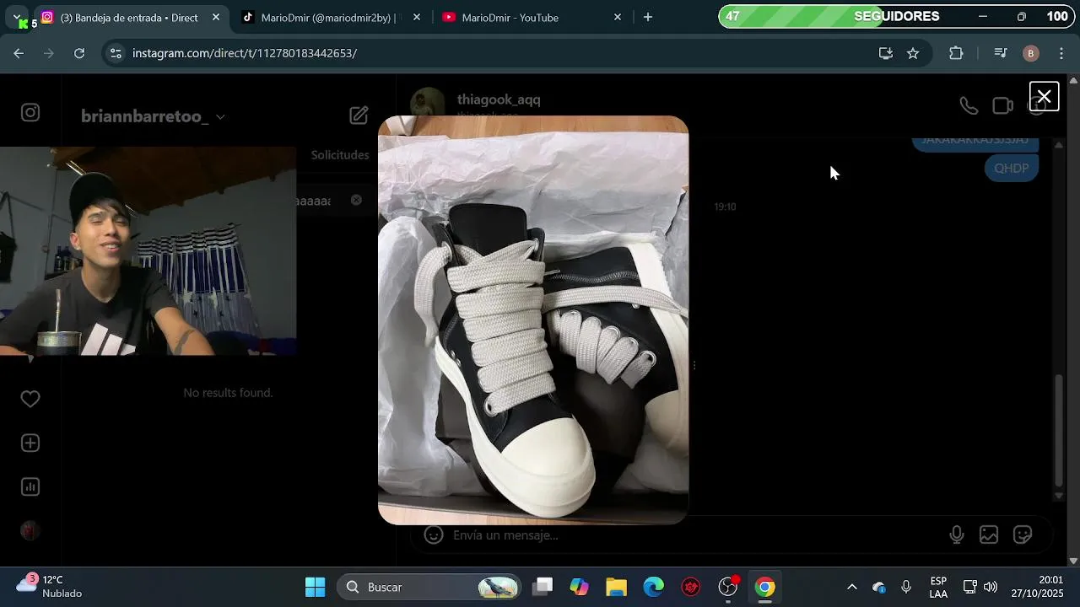Image resolution: width=1080 pixels, height=607 pixels.
Task: Bookmark this page with star icon
Action: [x=913, y=53]
